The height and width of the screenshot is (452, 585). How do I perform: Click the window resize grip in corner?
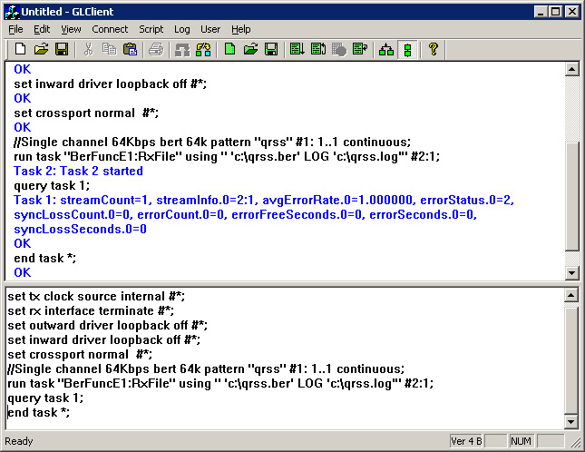coord(575,442)
